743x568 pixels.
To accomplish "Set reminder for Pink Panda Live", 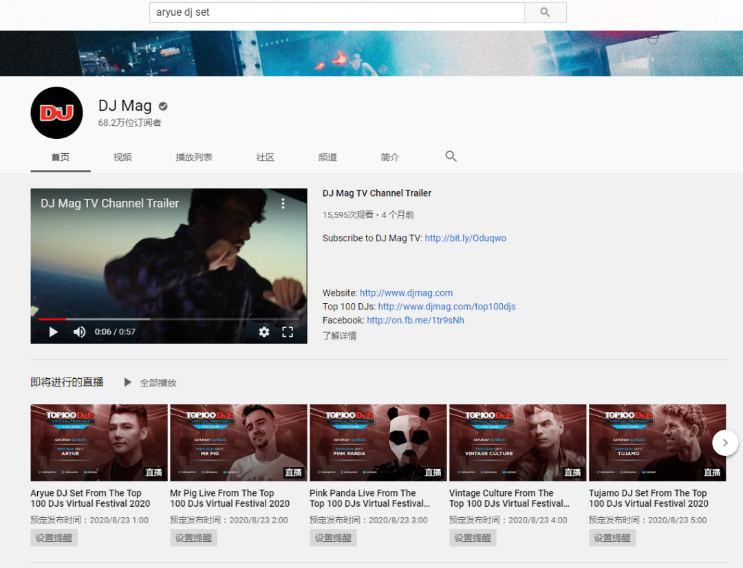I will click(x=333, y=538).
